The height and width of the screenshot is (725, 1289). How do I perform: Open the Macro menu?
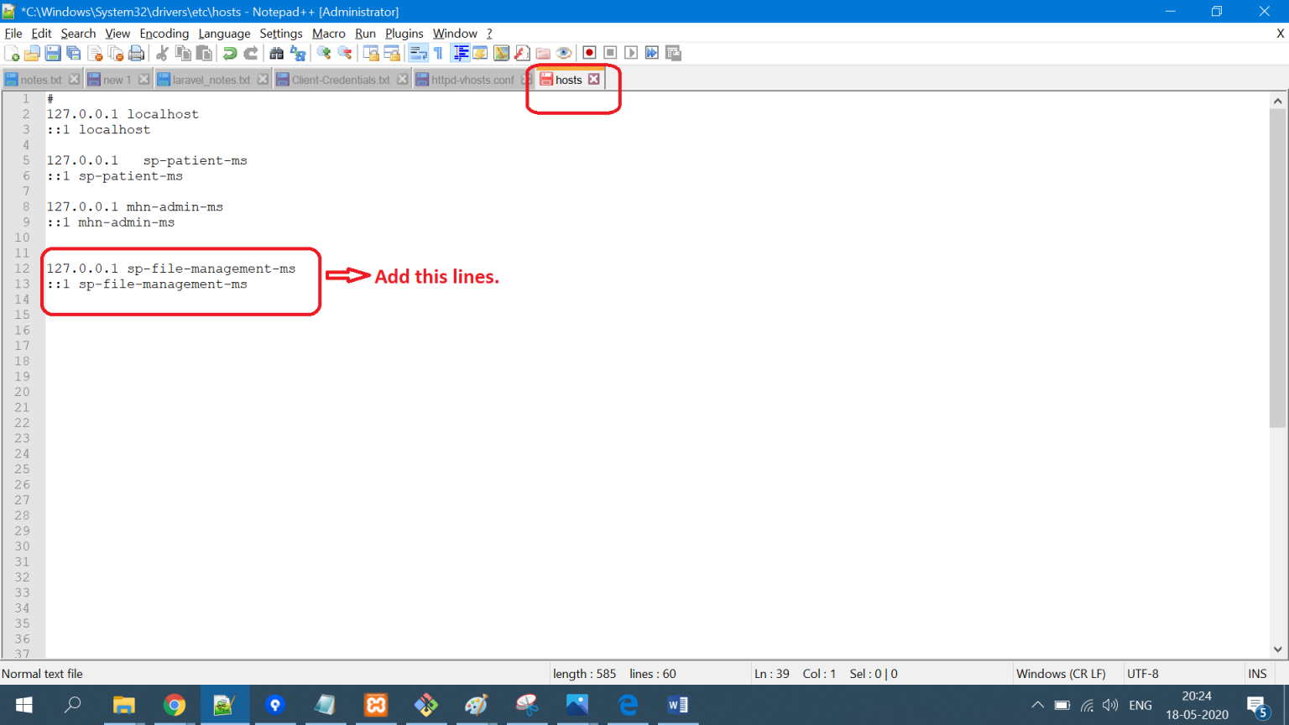[x=329, y=34]
